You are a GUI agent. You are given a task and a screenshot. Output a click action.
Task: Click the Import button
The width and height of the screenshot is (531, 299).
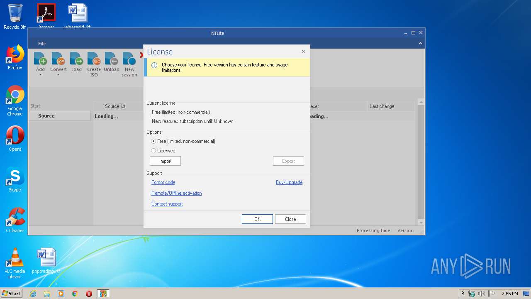pos(165,161)
